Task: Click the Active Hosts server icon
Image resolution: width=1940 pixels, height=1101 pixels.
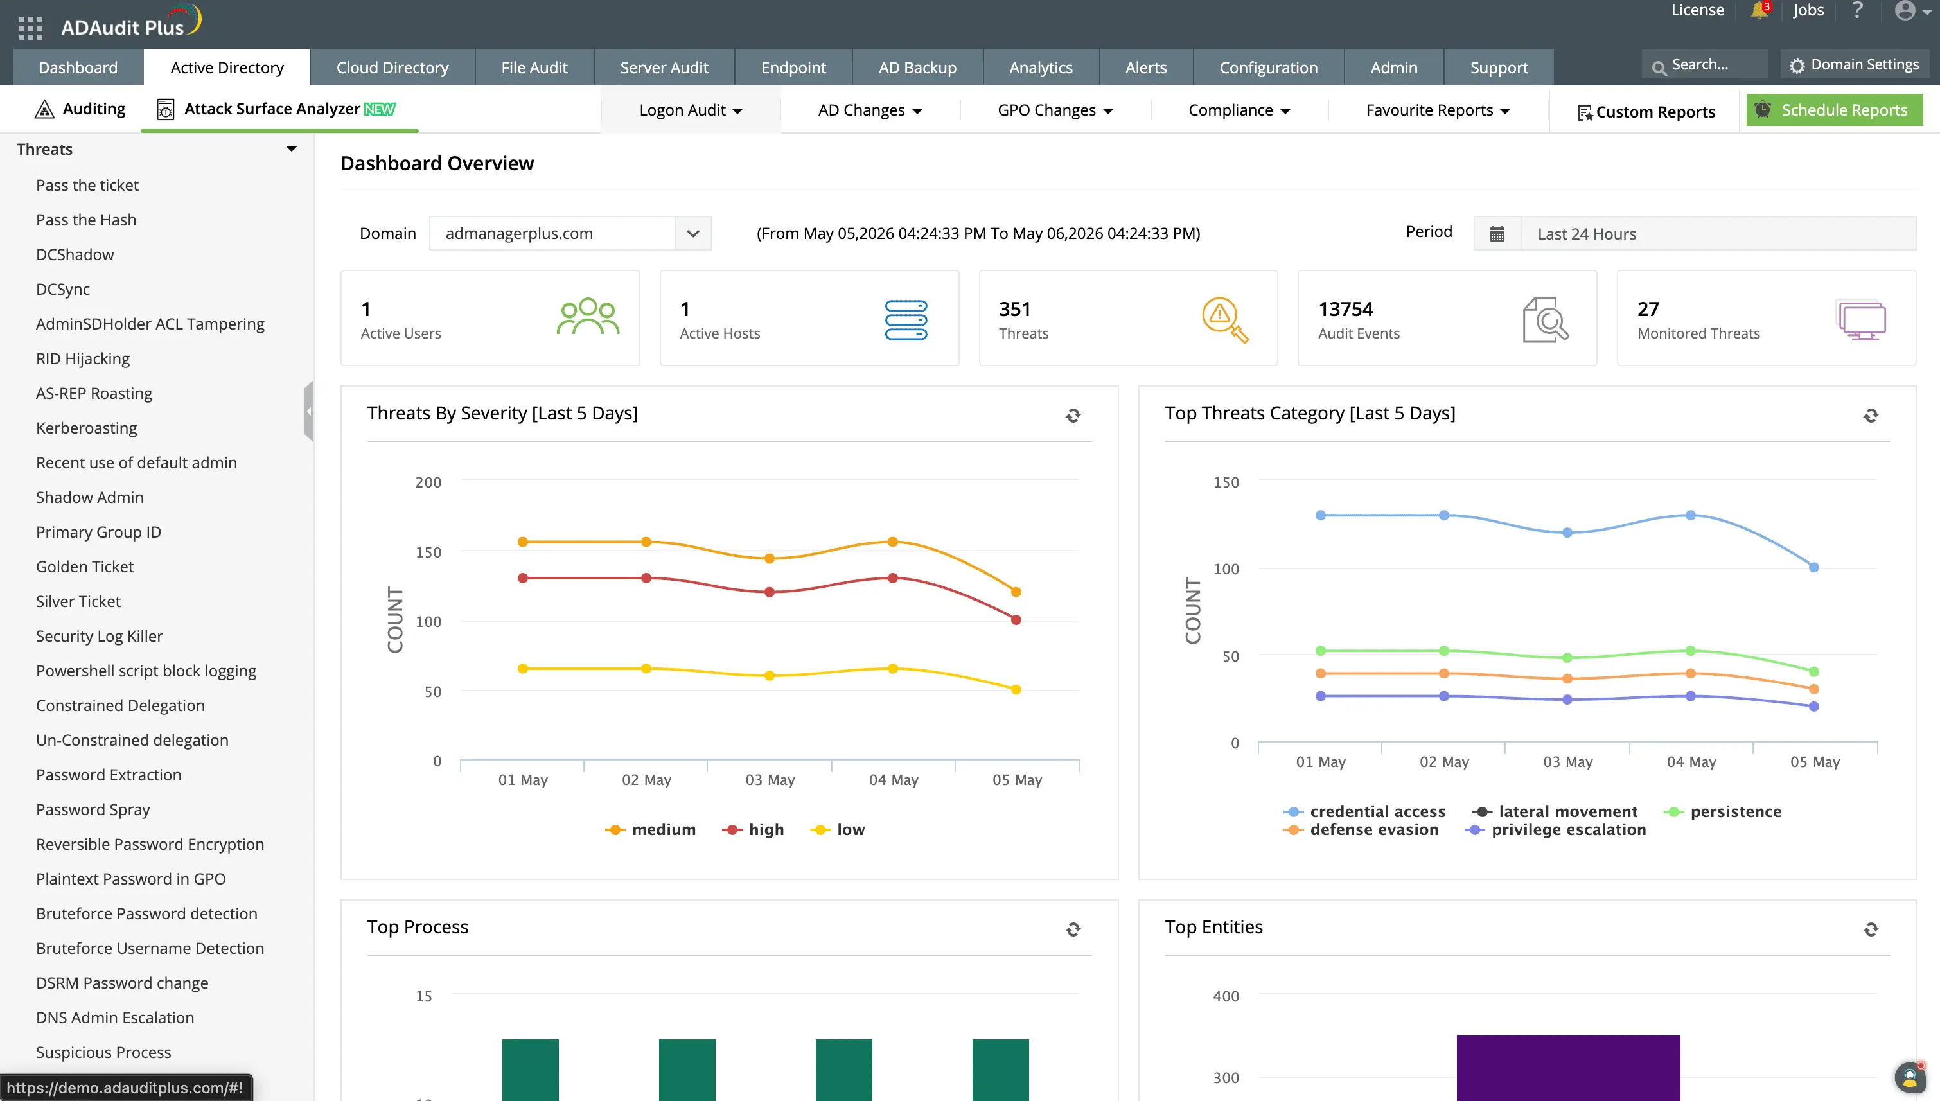Action: point(906,320)
